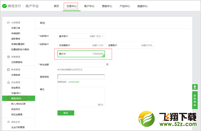Open 已结算查询 in the sidebar
Image resolution: width=201 pixels, height=131 pixels.
click(x=17, y=62)
